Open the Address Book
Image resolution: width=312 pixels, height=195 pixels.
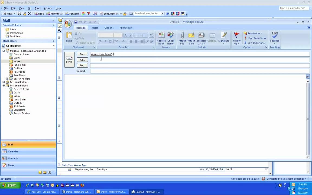pyautogui.click(x=161, y=38)
